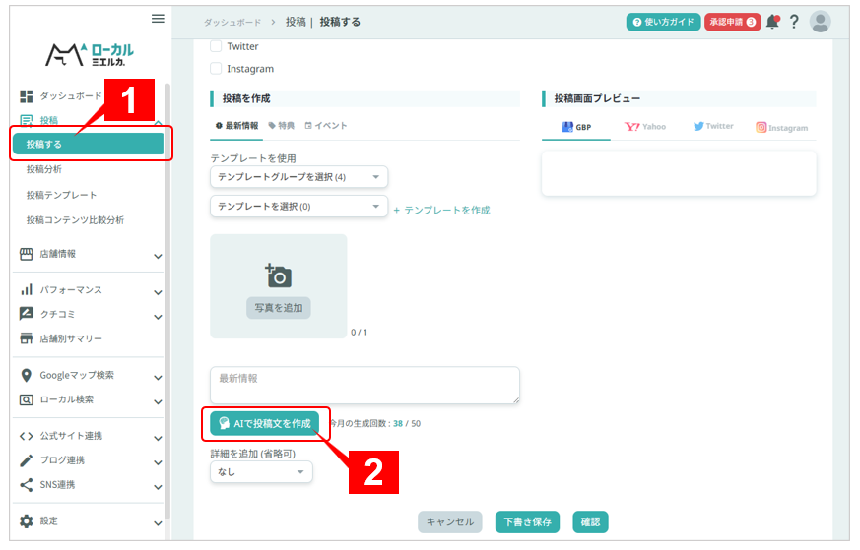860x550 pixels.
Task: Switch to the イベント tab
Action: point(326,126)
